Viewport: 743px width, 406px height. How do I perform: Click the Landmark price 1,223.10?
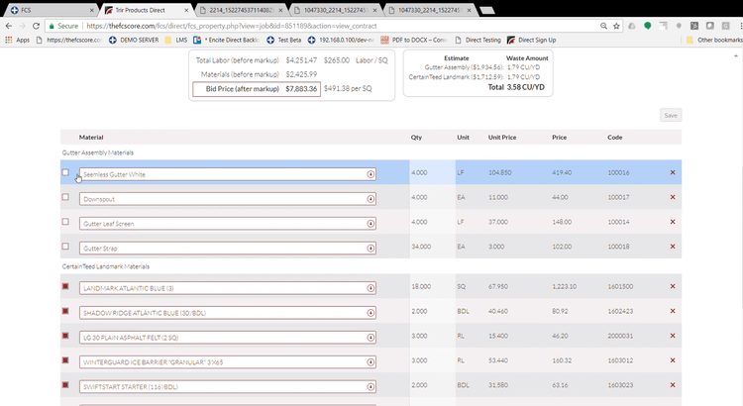tap(564, 286)
